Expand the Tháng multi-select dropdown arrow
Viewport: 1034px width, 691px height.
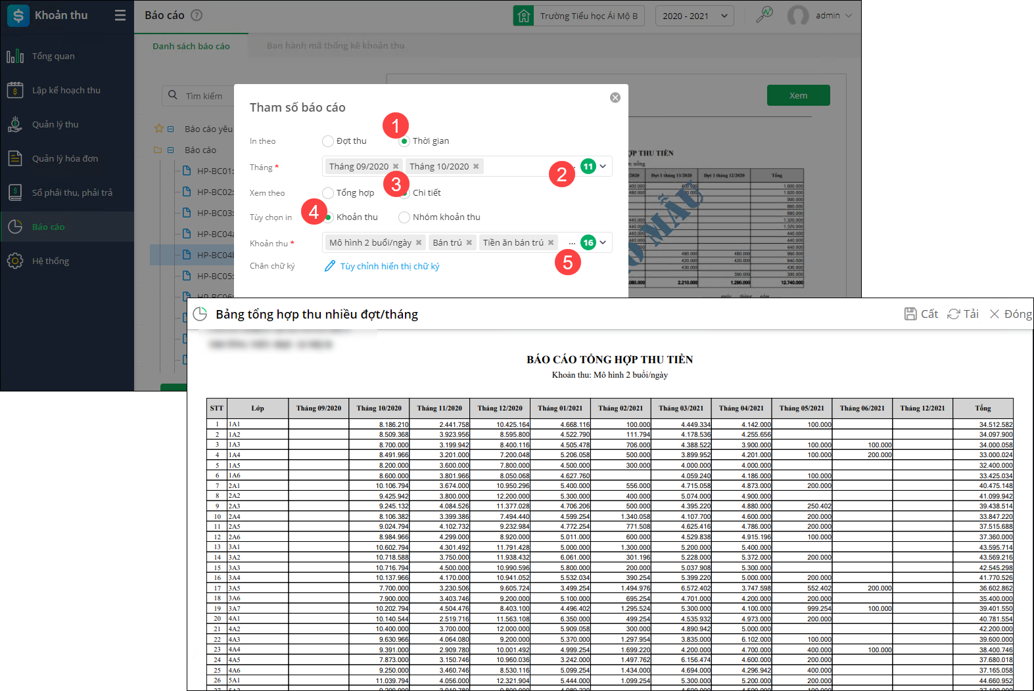(x=603, y=167)
